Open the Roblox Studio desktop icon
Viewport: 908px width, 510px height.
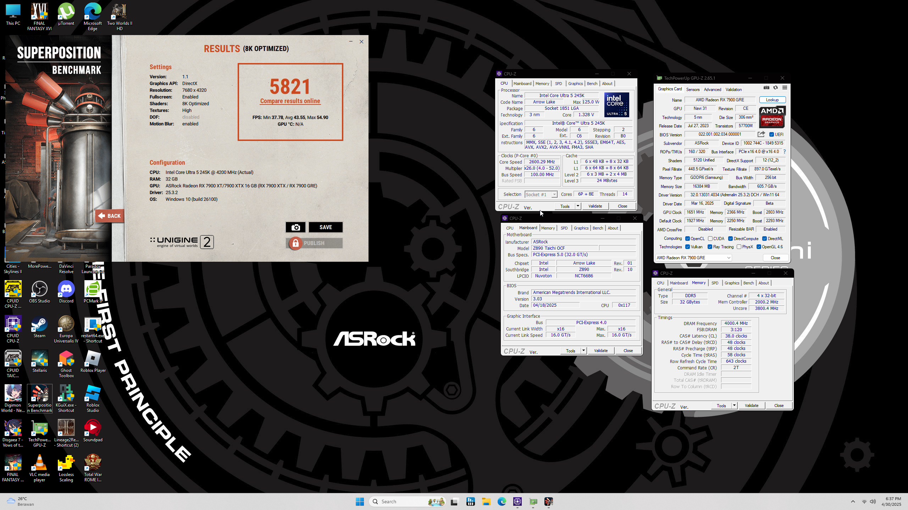coord(93,399)
